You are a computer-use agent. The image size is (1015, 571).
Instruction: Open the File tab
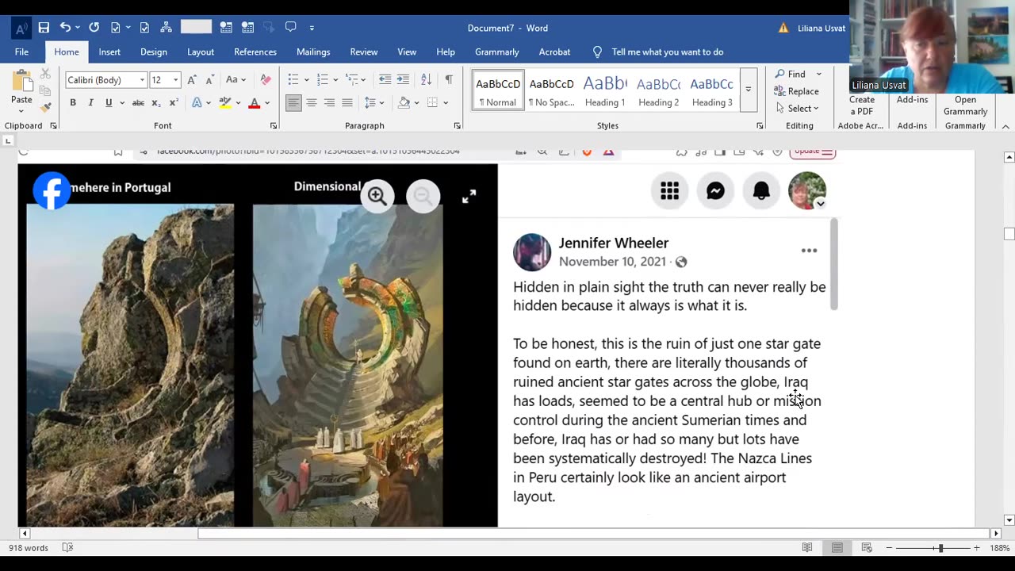21,52
